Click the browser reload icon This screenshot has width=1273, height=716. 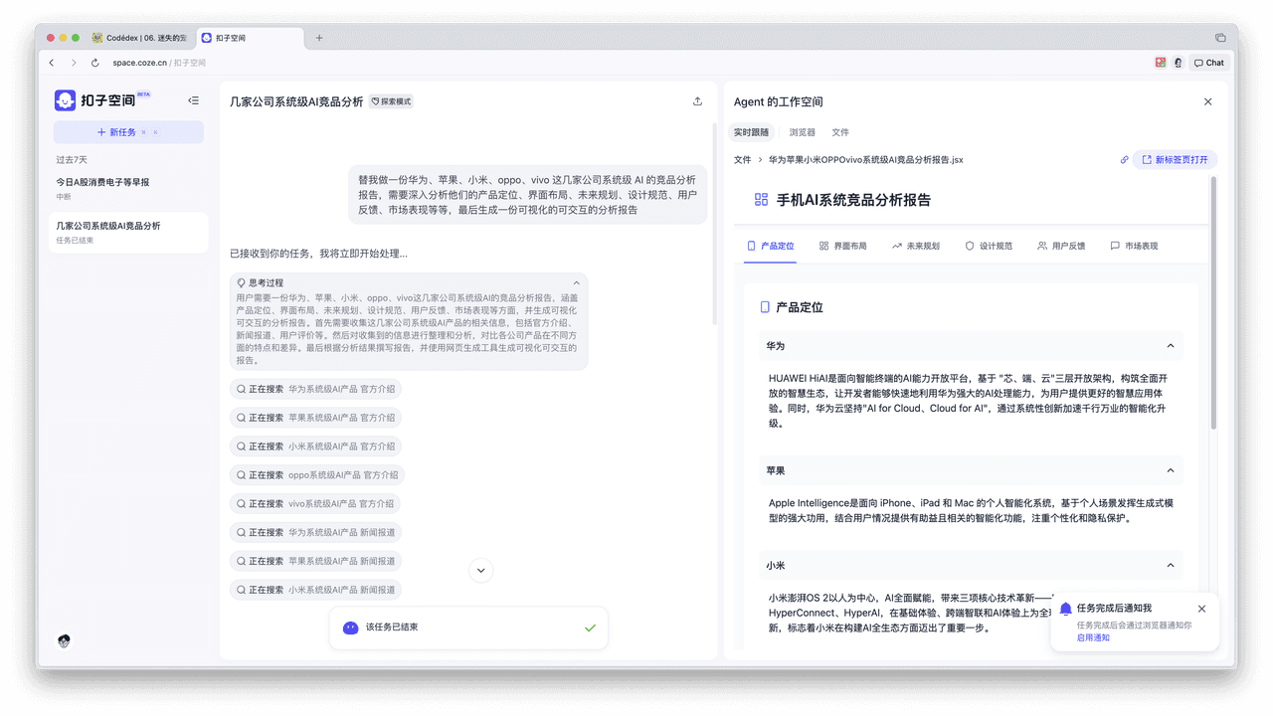(95, 63)
